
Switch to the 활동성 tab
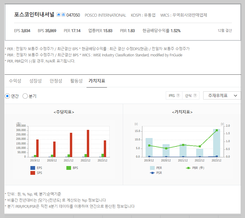pos(76,81)
